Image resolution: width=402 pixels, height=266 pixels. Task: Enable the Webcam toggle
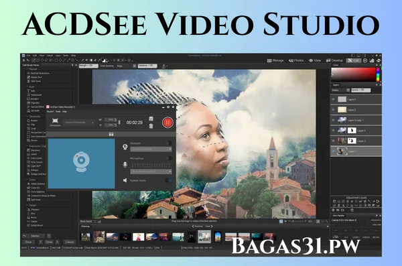(168, 143)
